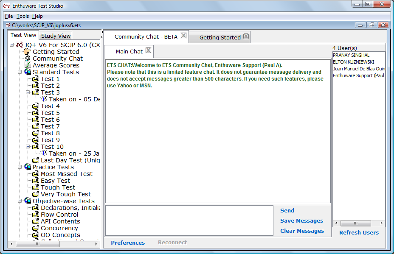The width and height of the screenshot is (394, 254).
Task: Click the Getting Started hand icon in tree
Action: 28,52
